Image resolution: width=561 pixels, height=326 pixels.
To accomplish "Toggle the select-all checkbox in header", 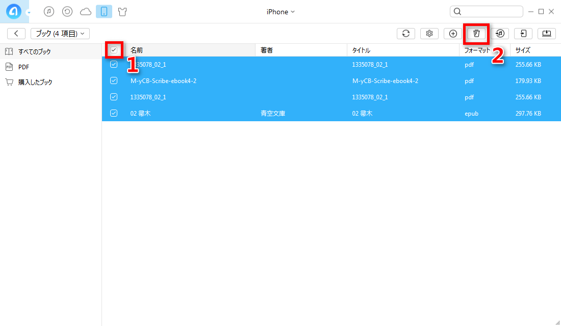I will tap(114, 49).
